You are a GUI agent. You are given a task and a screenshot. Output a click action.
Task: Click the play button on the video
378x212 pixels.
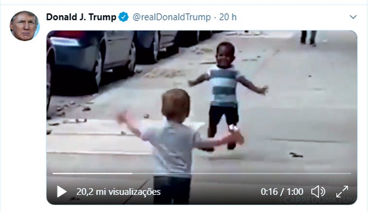tap(62, 191)
